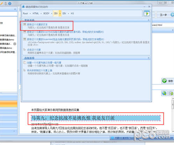Select the H3 breadcrumb item
174x145 pixels.
pos(72,14)
